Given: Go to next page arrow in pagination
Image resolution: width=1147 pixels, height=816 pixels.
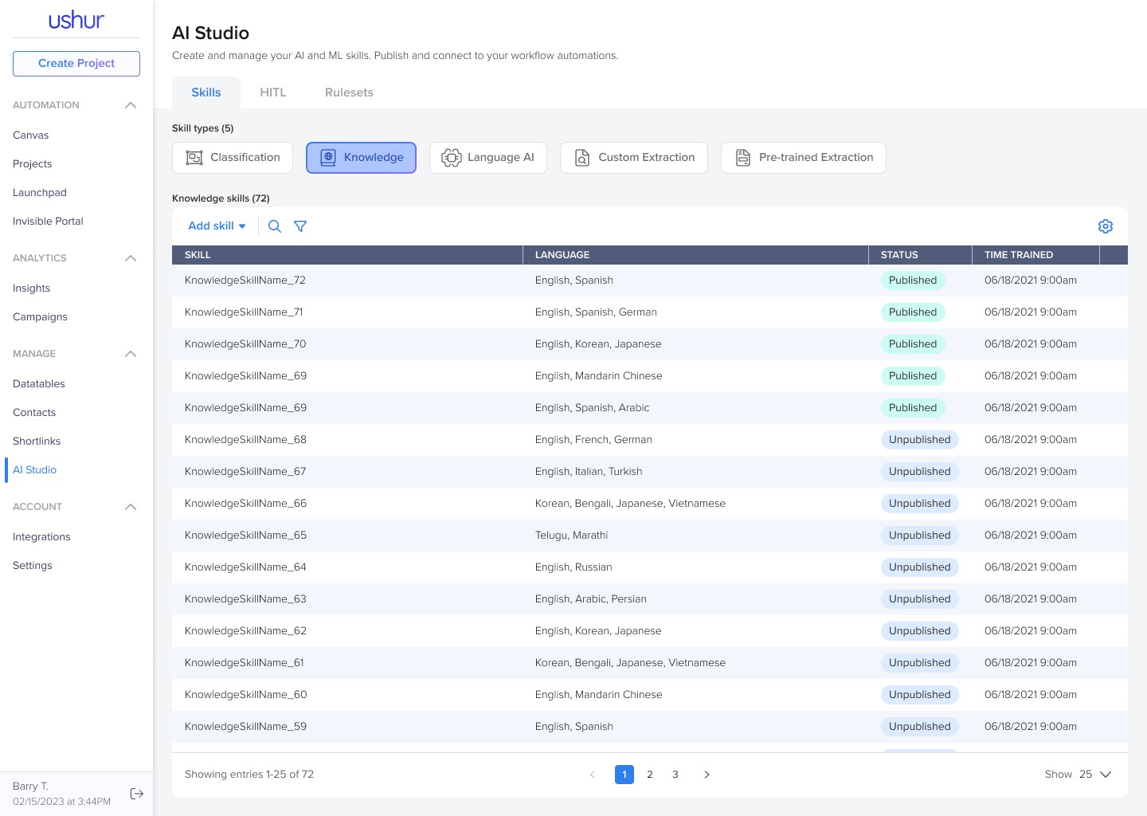Looking at the screenshot, I should [x=707, y=775].
